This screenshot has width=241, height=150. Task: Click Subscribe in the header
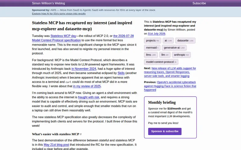coord(199,3)
